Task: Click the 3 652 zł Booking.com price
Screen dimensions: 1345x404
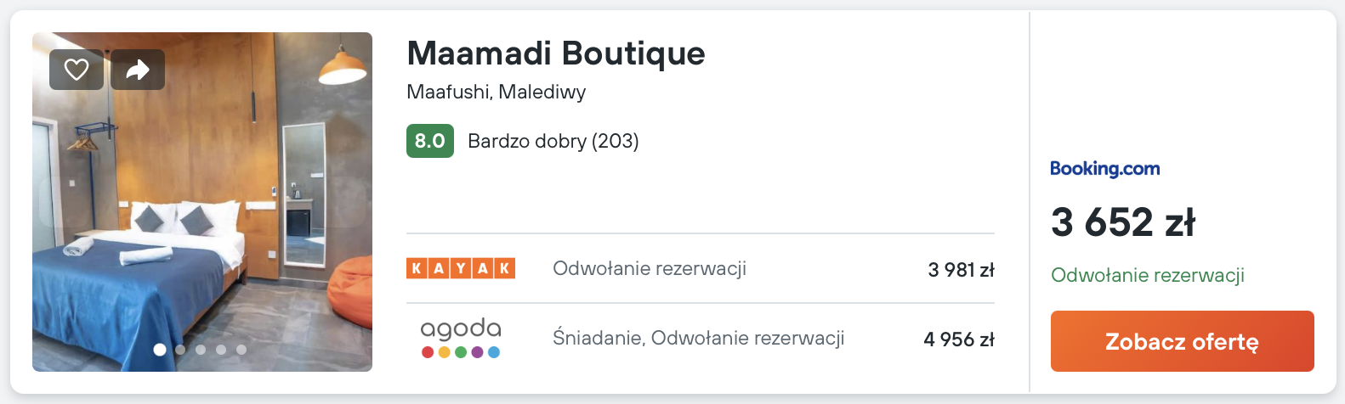Action: click(1122, 222)
